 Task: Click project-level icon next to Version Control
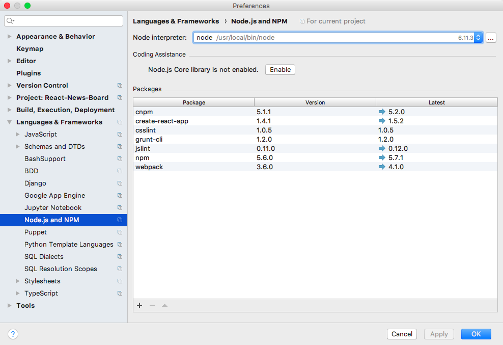(x=120, y=86)
